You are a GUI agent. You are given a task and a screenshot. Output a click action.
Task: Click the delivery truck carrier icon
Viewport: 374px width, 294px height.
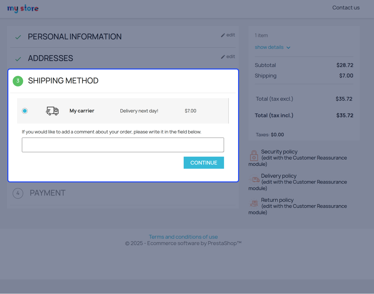pos(52,111)
